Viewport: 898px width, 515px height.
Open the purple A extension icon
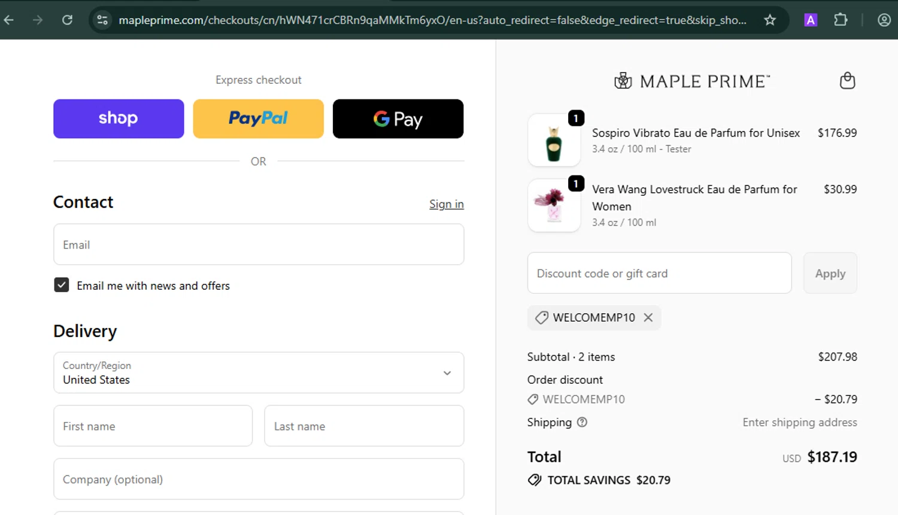pos(811,20)
